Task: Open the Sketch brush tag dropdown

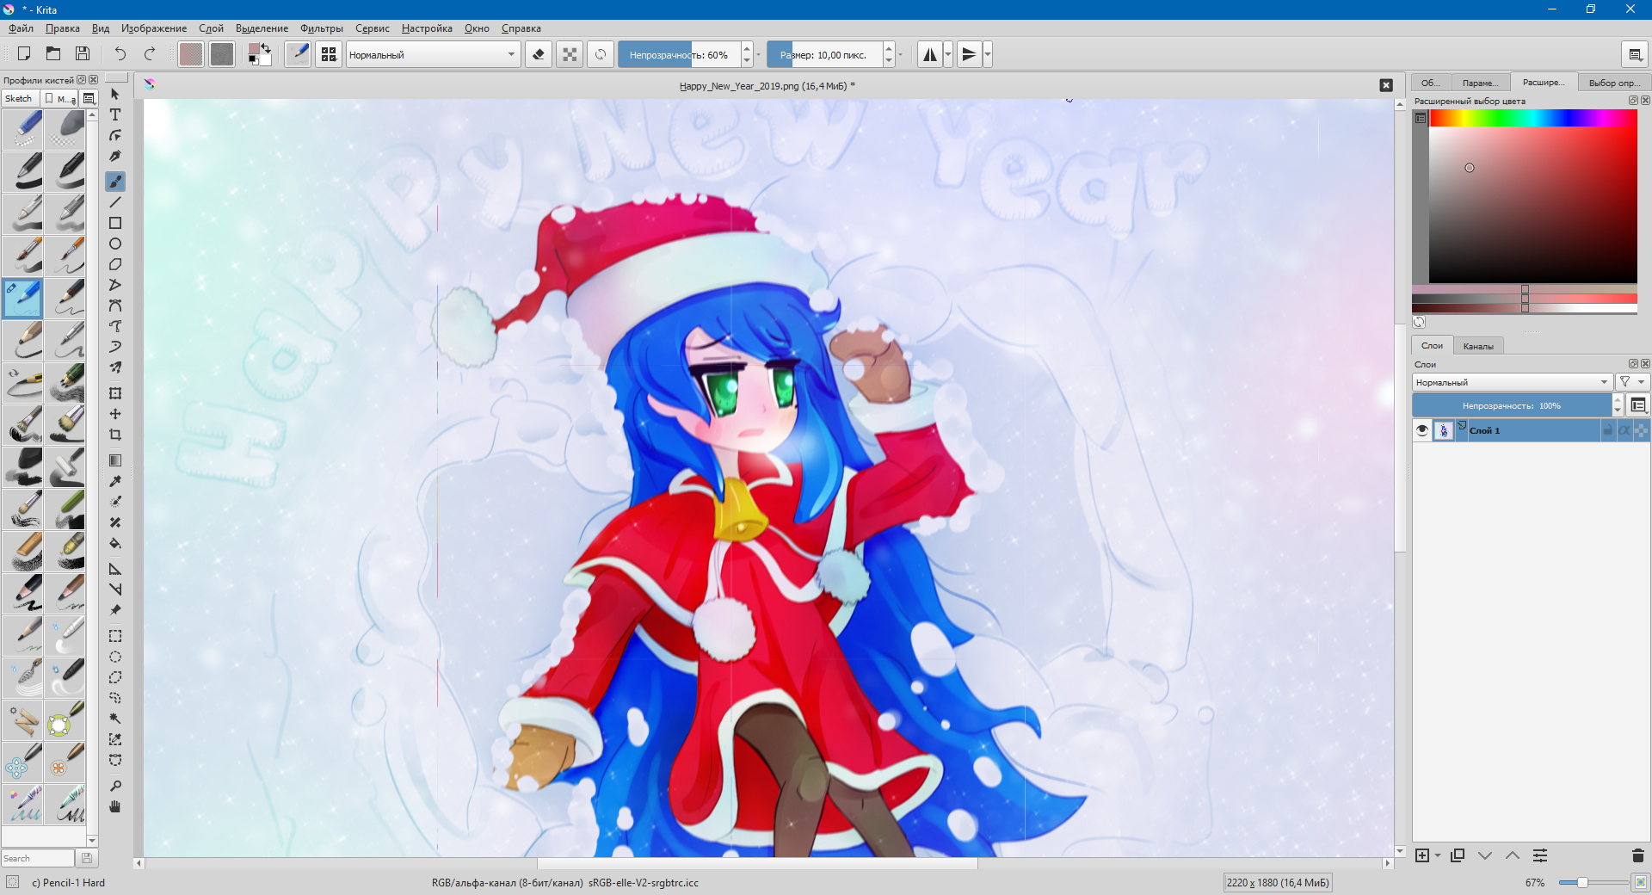Action: (21, 99)
